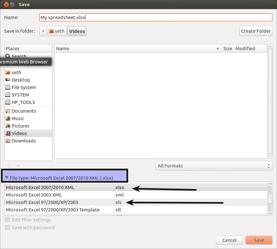Click the Save button
Image resolution: width=277 pixels, height=249 pixels.
point(259,240)
